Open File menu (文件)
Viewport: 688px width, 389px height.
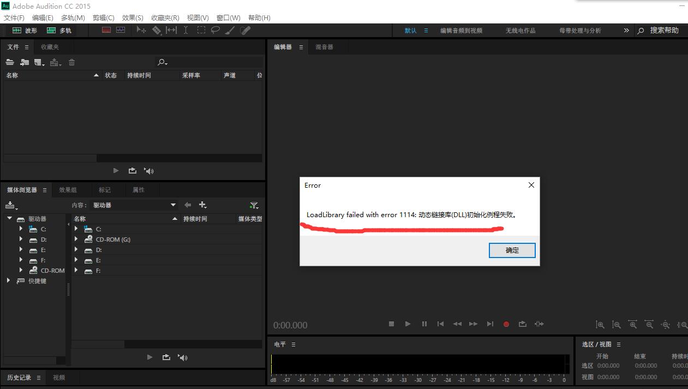point(14,17)
